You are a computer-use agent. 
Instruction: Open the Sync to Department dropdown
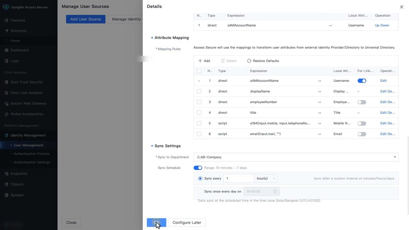pos(296,157)
